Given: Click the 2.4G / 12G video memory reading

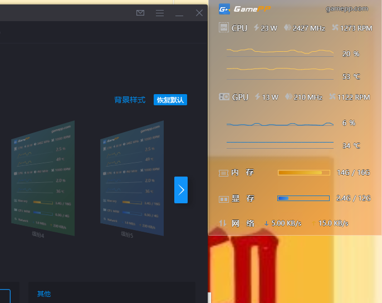Looking at the screenshot, I should click(x=354, y=198).
